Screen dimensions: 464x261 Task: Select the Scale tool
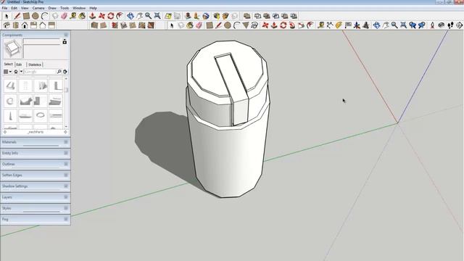coord(302,25)
